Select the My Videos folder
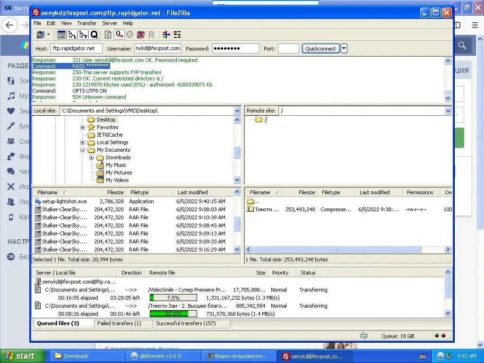The width and height of the screenshot is (484, 363). (117, 180)
